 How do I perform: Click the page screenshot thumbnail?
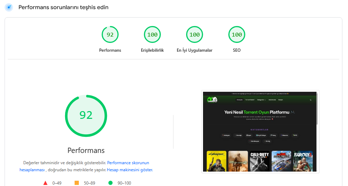click(260, 132)
